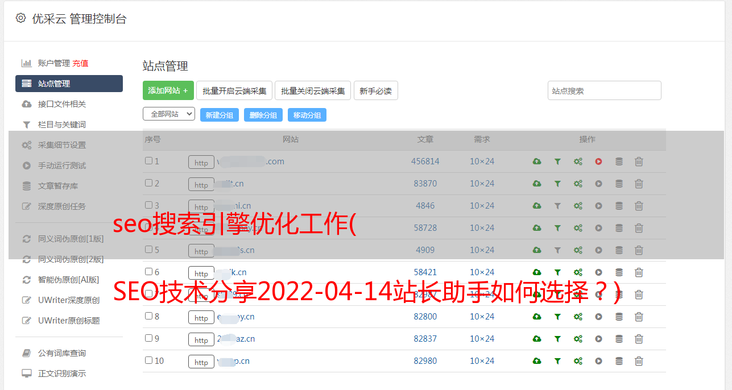Screen dimensions: 732x390
Task: Delete site in row 1 via trash icon
Action: 639,161
